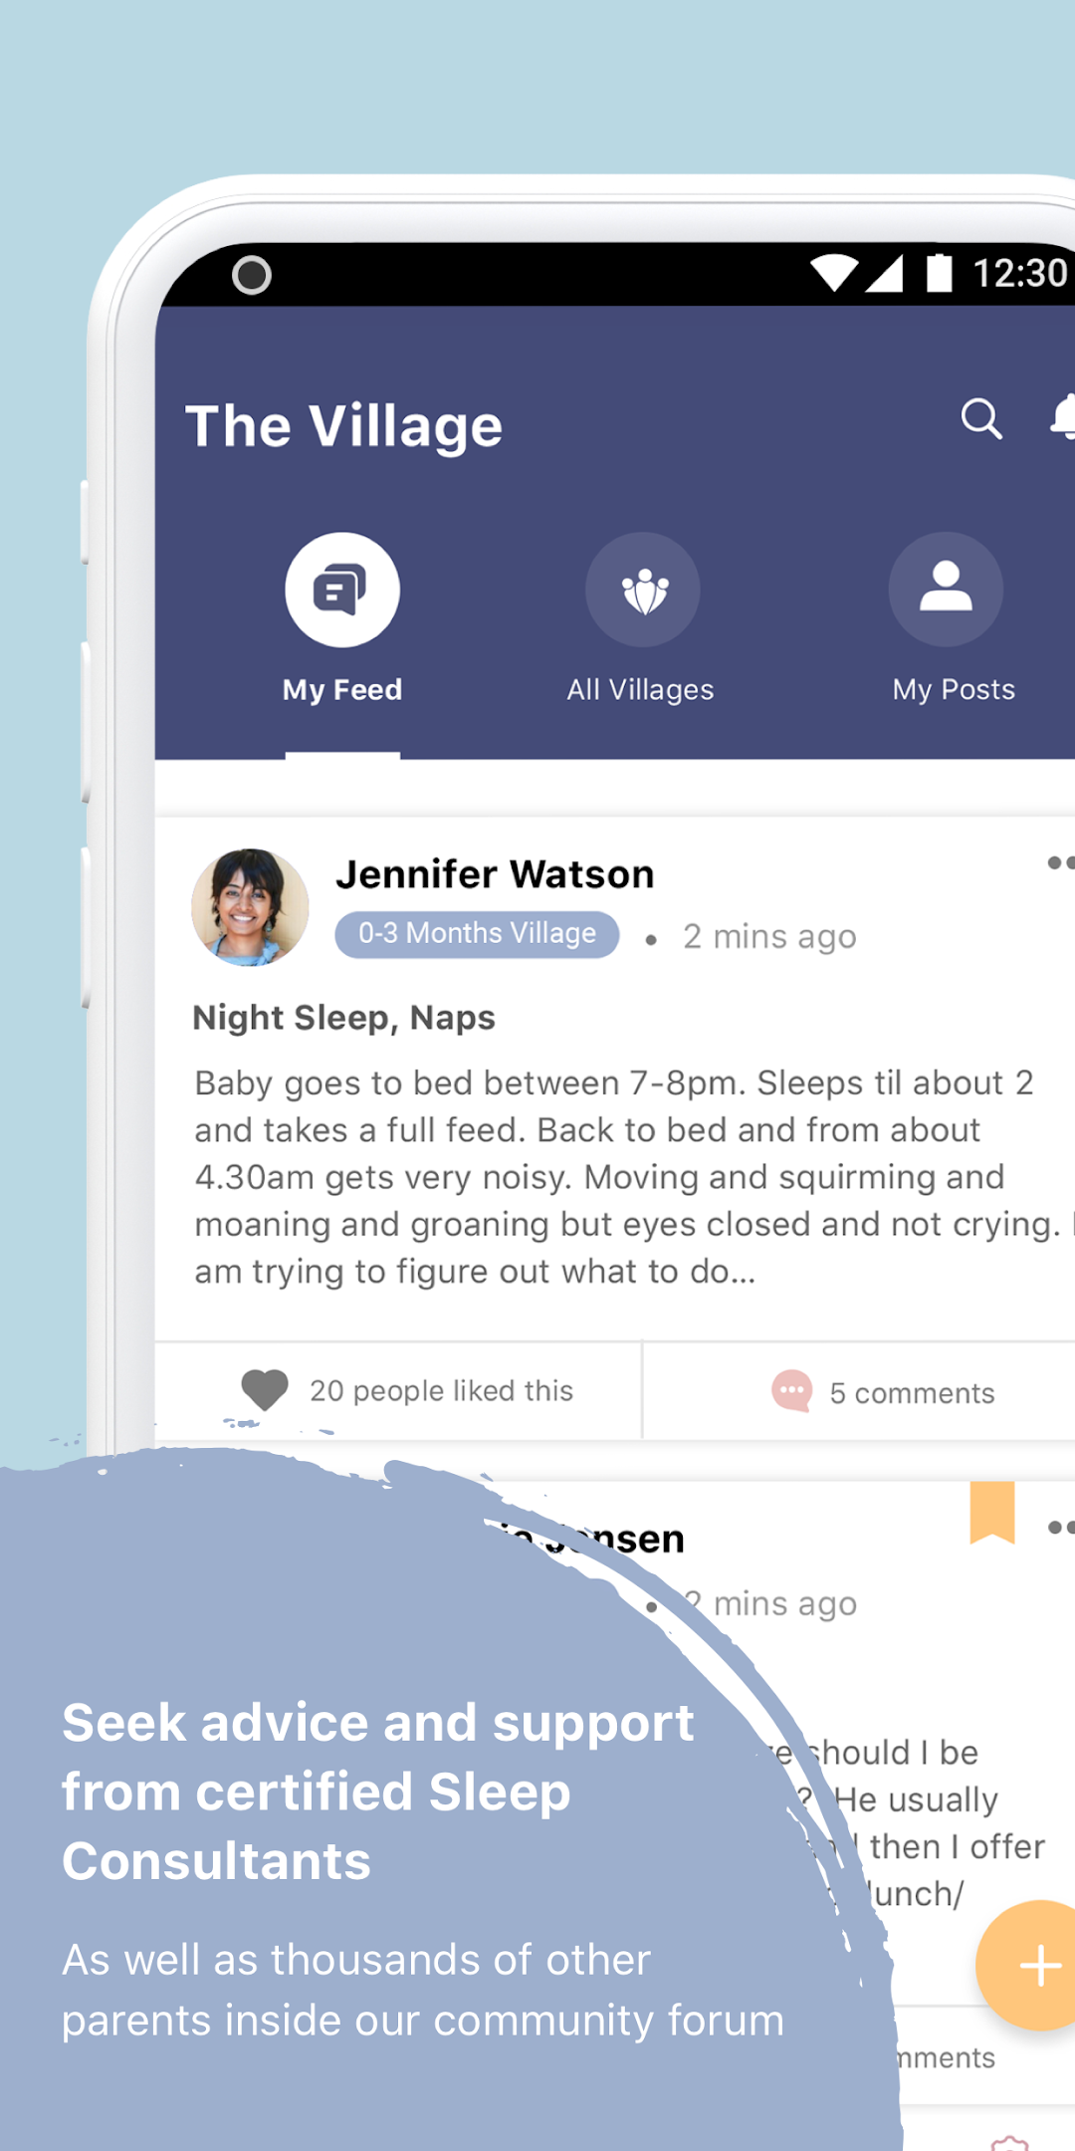Like Jennifer Watson's post with the heart

click(x=265, y=1390)
